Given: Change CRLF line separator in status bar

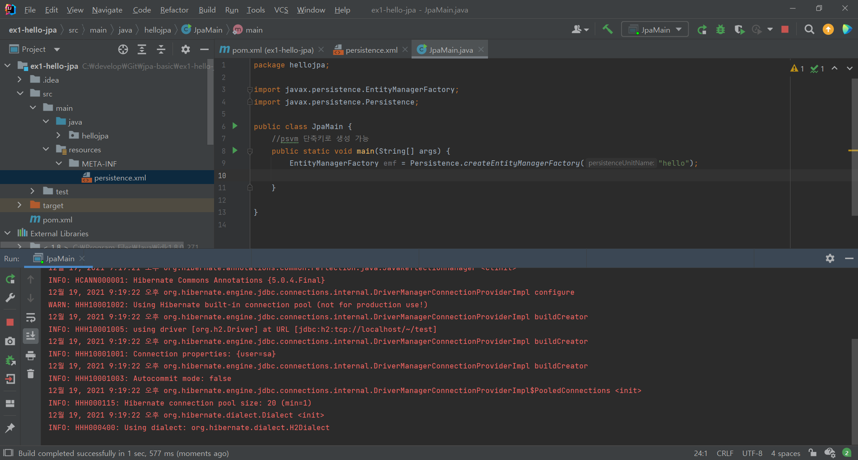Looking at the screenshot, I should [725, 453].
